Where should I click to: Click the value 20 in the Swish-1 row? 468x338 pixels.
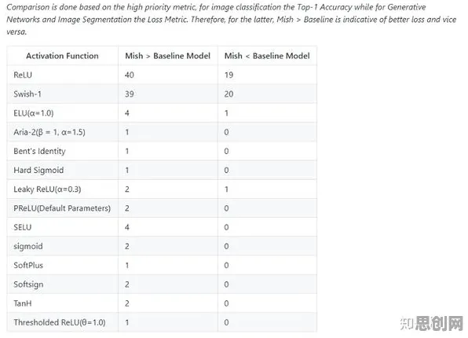[x=229, y=94]
